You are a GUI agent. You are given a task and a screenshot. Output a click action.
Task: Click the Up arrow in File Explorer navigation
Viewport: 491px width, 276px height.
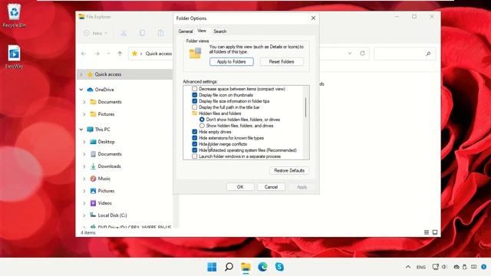click(x=120, y=54)
